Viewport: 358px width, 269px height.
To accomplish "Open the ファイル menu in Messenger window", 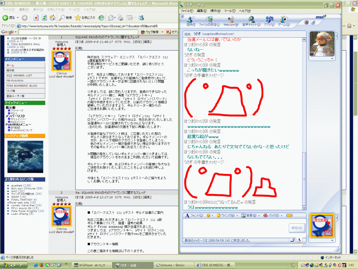I will point(187,10).
